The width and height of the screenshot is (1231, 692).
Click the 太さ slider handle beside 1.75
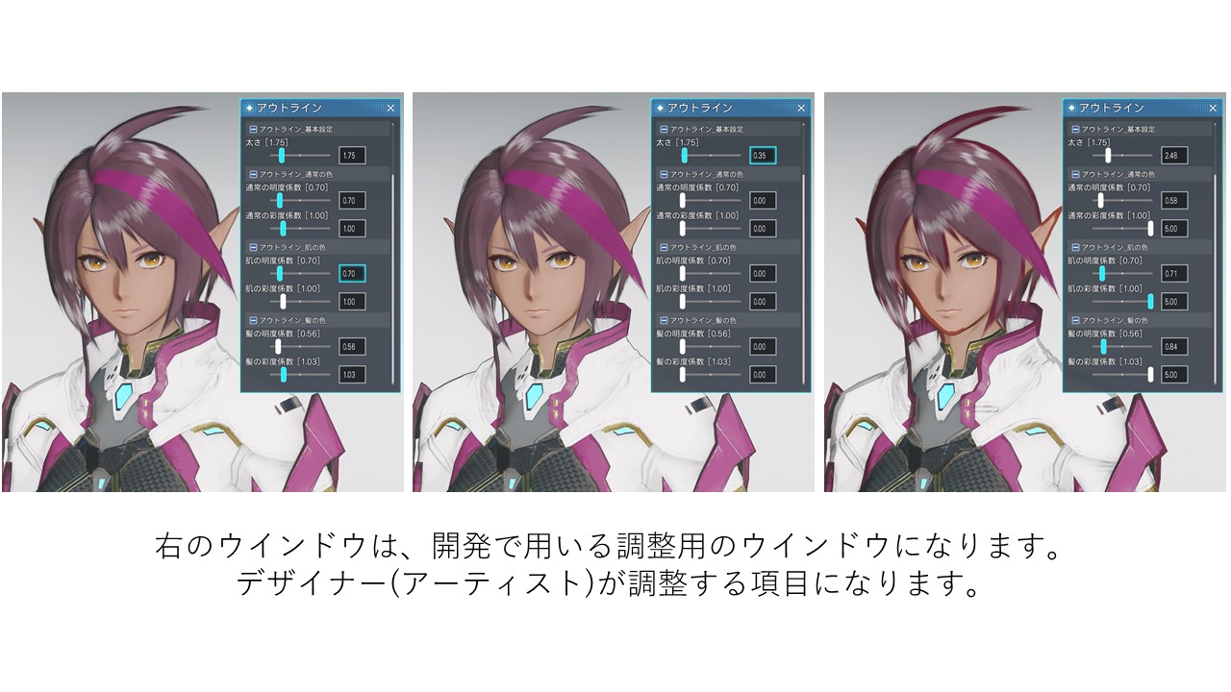tap(281, 154)
